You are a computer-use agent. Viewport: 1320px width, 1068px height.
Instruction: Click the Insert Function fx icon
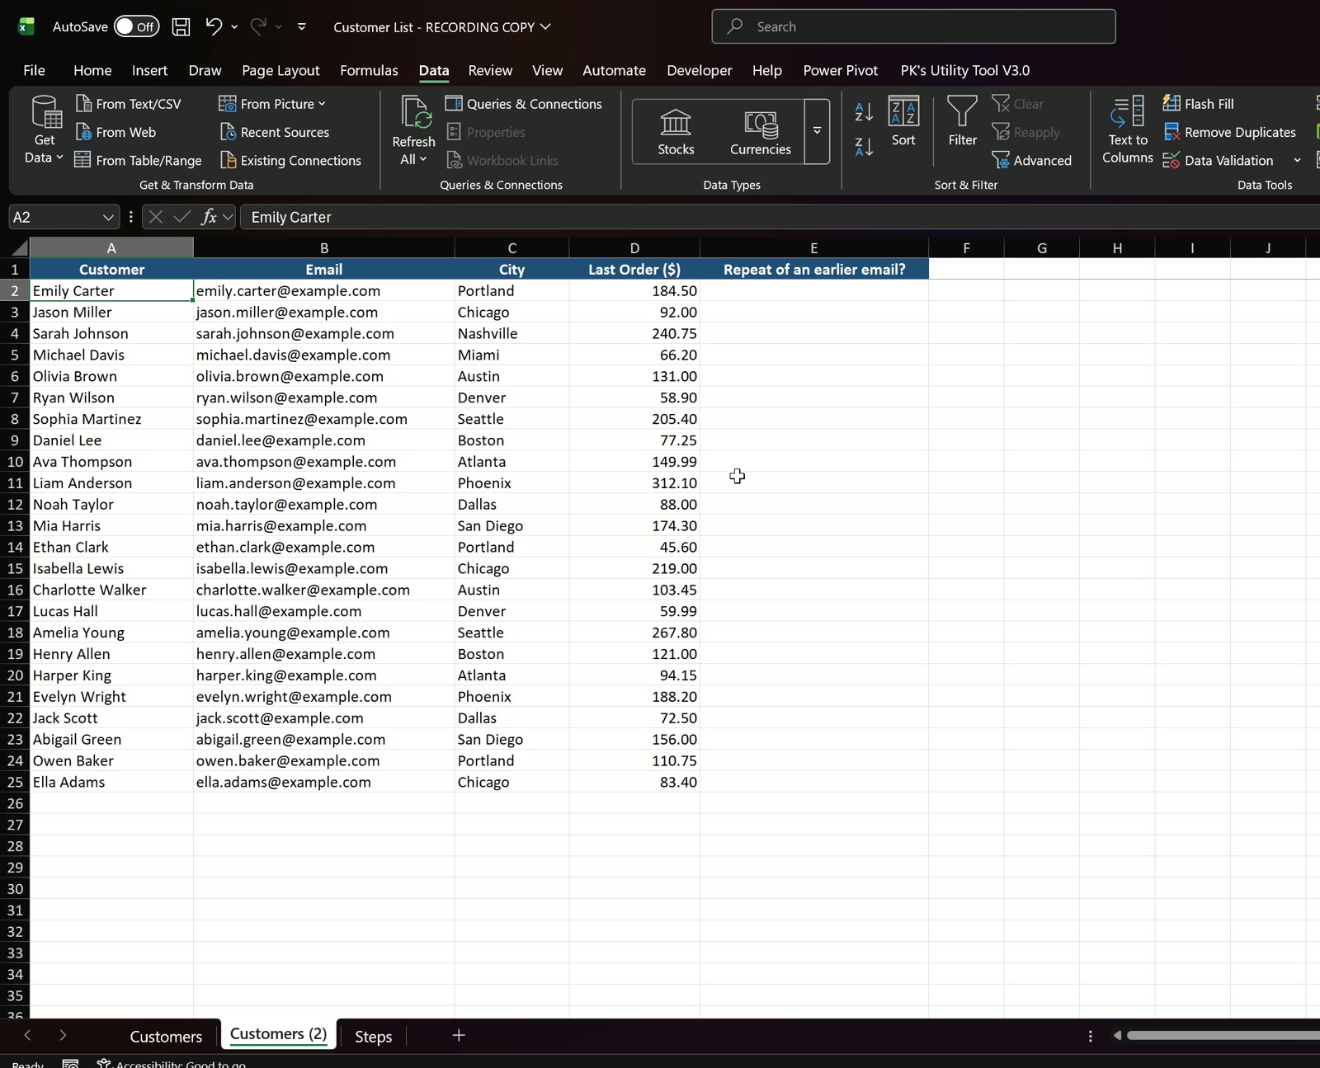[209, 217]
